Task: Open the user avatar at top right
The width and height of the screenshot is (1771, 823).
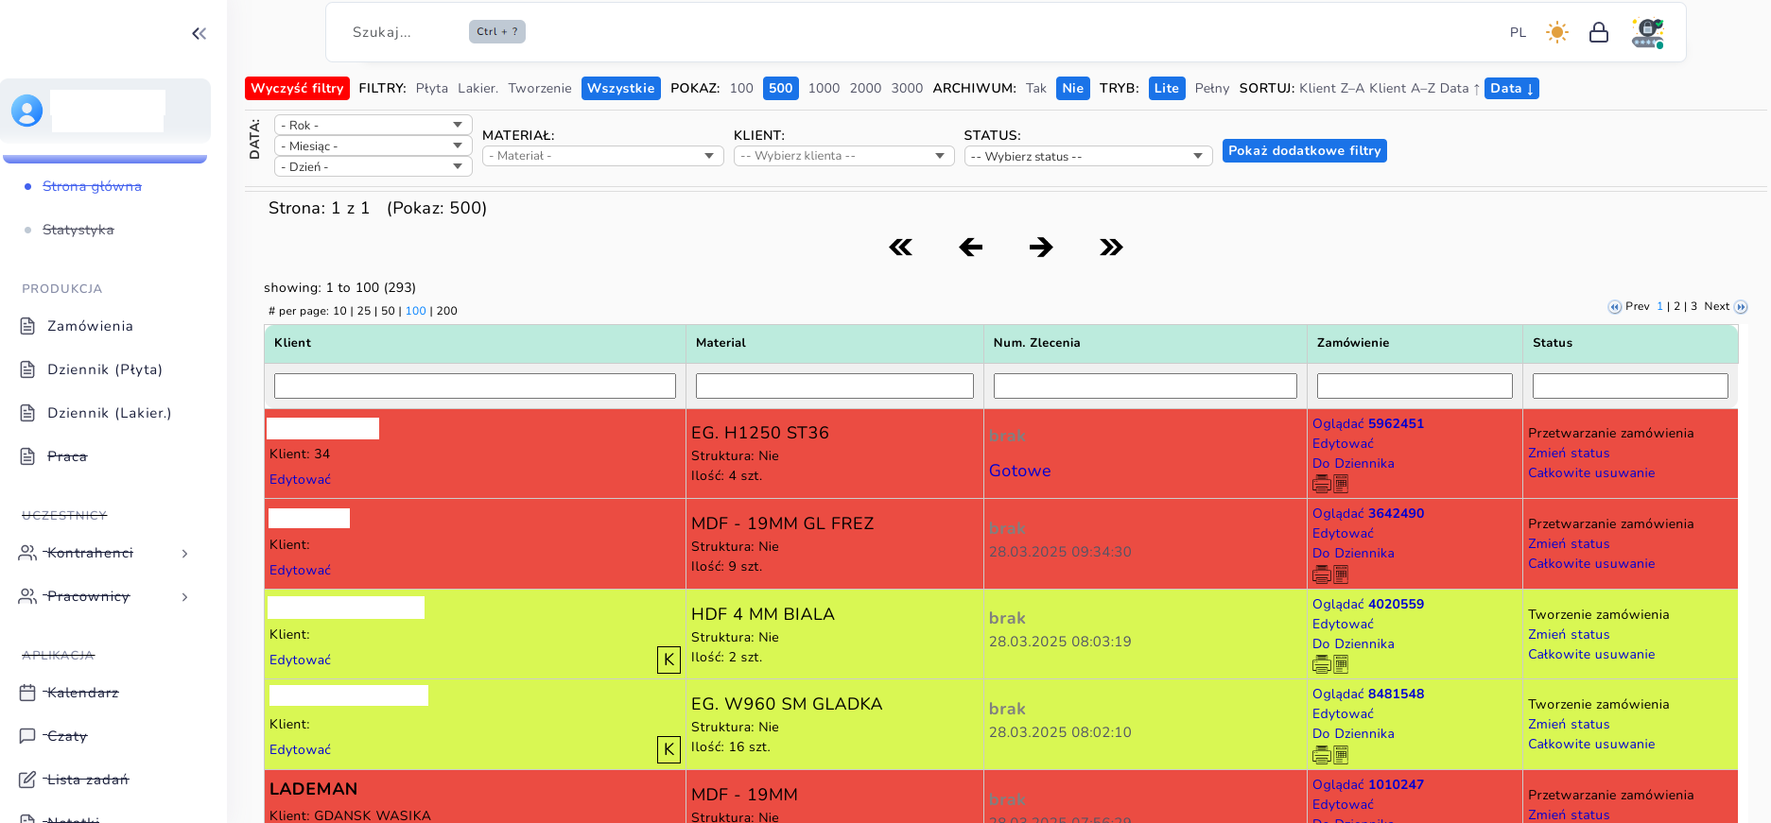Action: click(1648, 33)
